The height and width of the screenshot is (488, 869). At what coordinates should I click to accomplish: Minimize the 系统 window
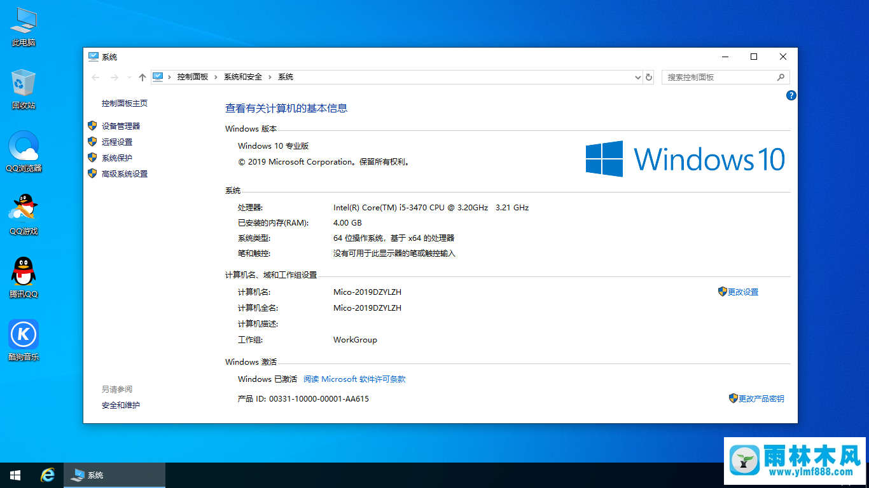(x=725, y=57)
